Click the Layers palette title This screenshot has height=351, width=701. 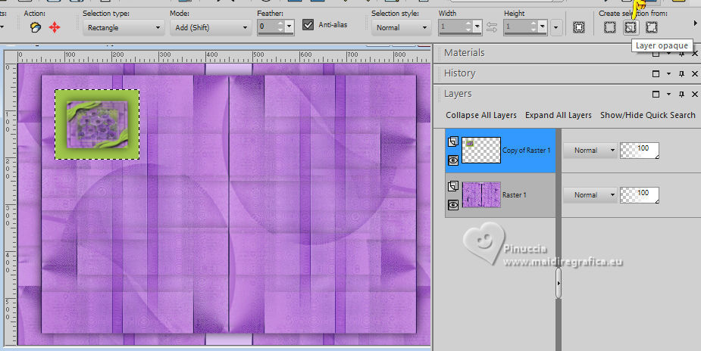[x=458, y=94]
